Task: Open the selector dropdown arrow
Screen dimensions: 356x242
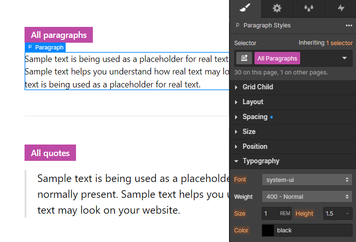Action: click(x=344, y=58)
